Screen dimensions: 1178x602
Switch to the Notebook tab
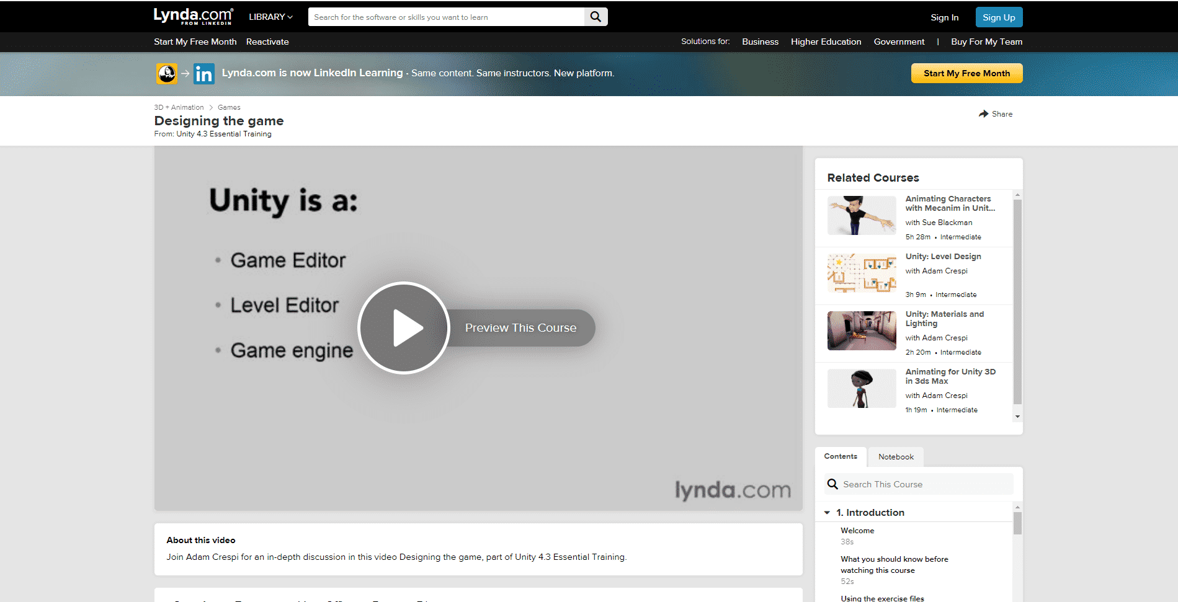(896, 457)
